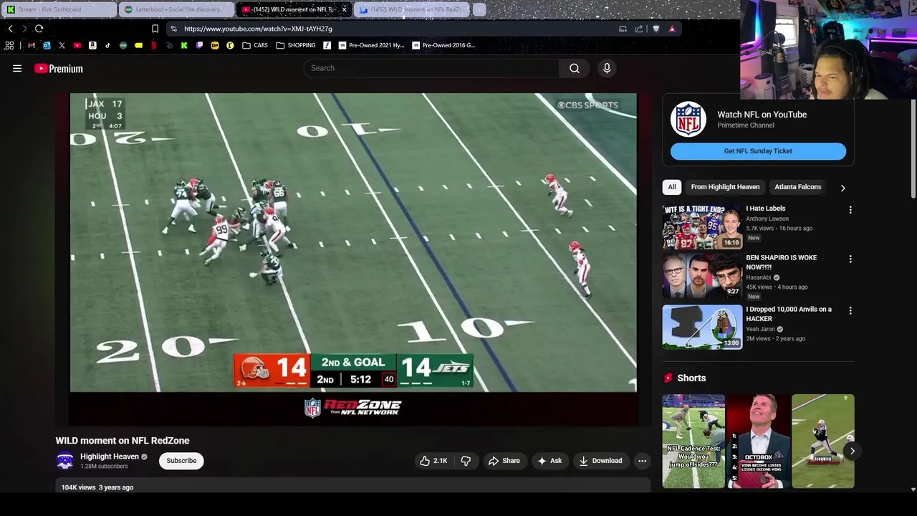Switch to Stream - Kick Dashboard tab
Screen dimensions: 917x516
58,9
